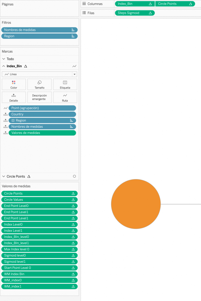Click sort icon on Nombres de medidas marks pill
This screenshot has height=301, width=201.
tap(71, 126)
